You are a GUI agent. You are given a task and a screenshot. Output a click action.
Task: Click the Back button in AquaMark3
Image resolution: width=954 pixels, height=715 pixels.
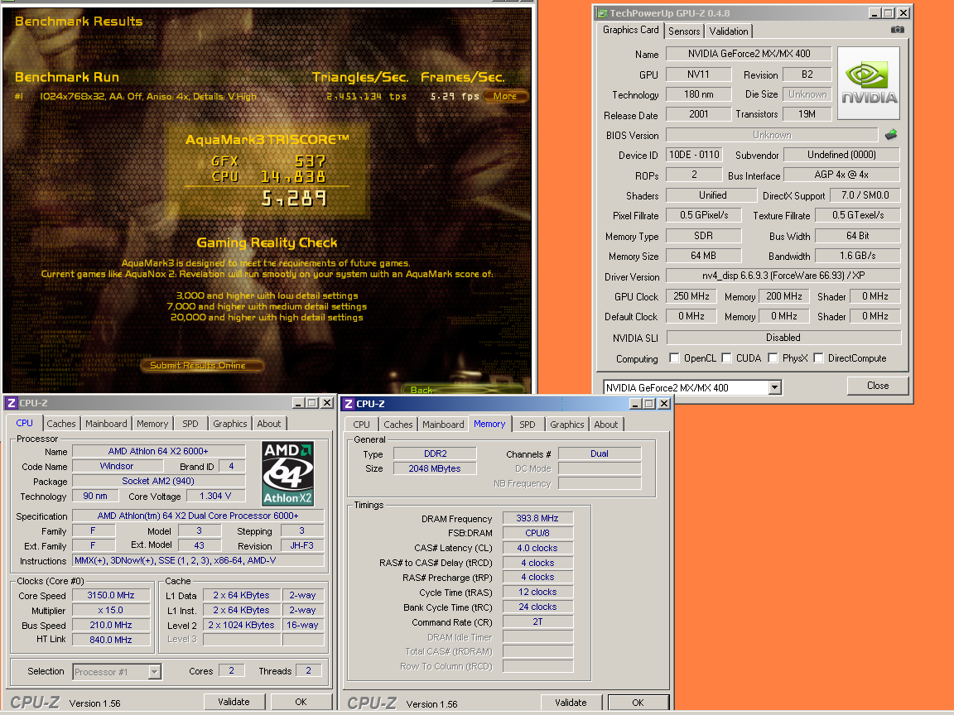464,390
